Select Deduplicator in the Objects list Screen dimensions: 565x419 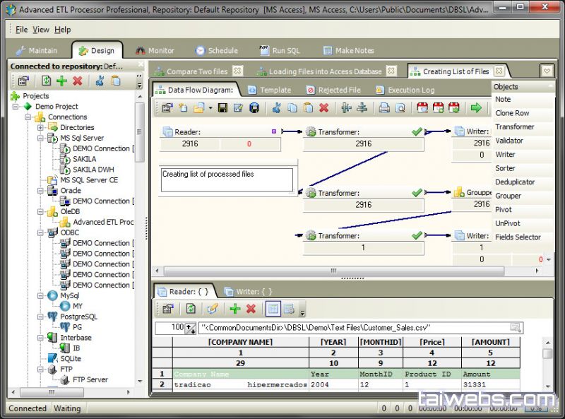(x=515, y=182)
